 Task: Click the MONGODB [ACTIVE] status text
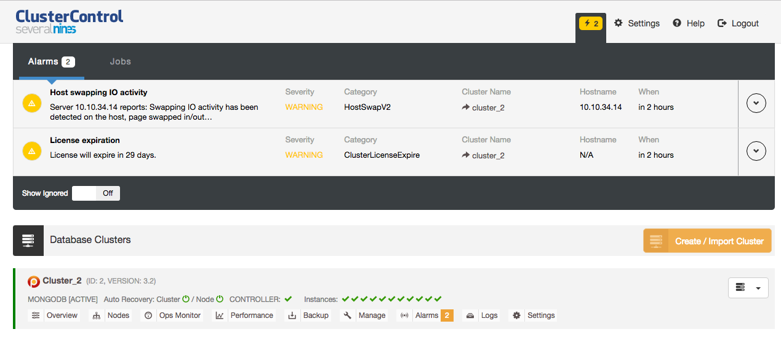(x=63, y=299)
